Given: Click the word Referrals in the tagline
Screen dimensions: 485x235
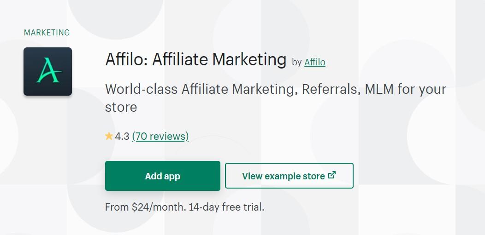Looking at the screenshot, I should 329,89.
